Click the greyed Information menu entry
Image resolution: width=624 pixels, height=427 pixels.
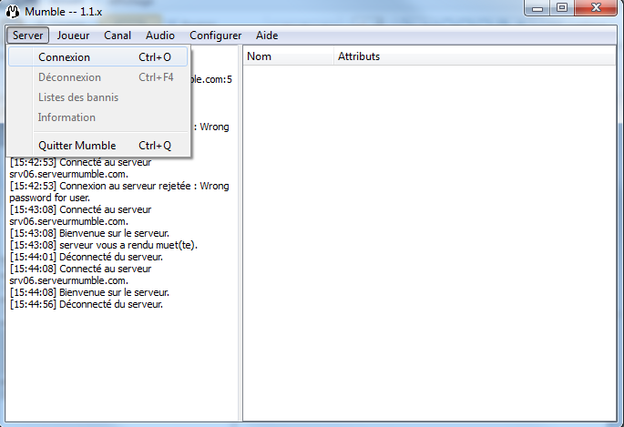click(97, 117)
